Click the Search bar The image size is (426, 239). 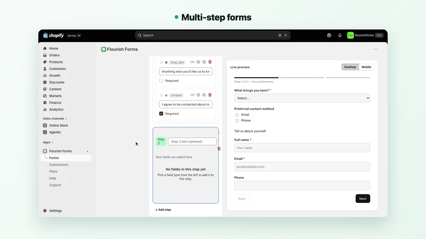(212, 35)
